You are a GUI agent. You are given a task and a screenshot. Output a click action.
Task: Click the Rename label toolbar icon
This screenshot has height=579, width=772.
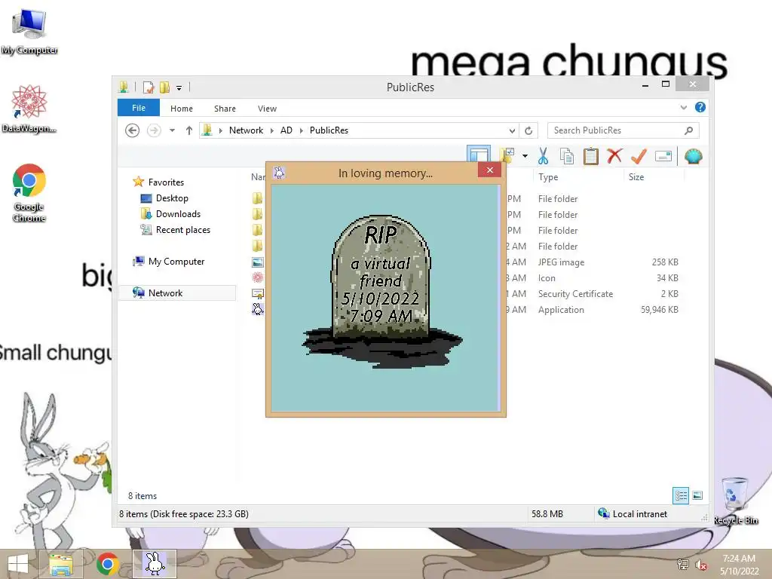[x=663, y=157]
